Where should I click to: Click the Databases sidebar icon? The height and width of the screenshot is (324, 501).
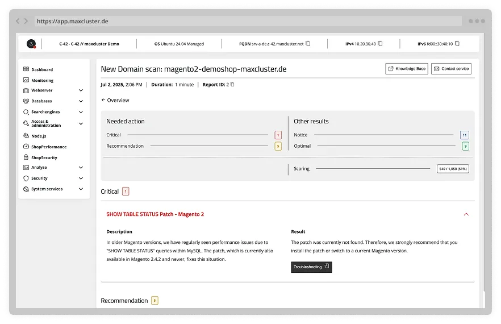(x=26, y=101)
